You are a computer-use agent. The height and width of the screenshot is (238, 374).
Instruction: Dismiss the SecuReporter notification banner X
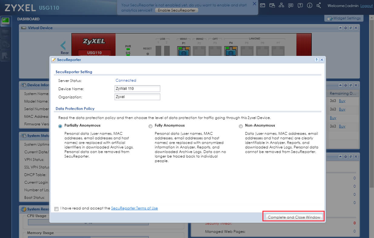tap(254, 4)
